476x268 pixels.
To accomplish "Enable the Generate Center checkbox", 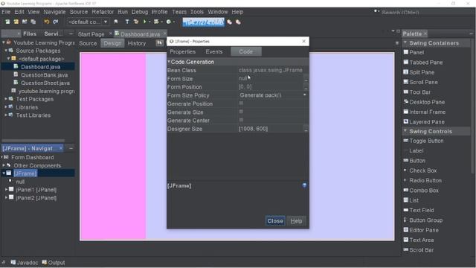I will [x=241, y=120].
